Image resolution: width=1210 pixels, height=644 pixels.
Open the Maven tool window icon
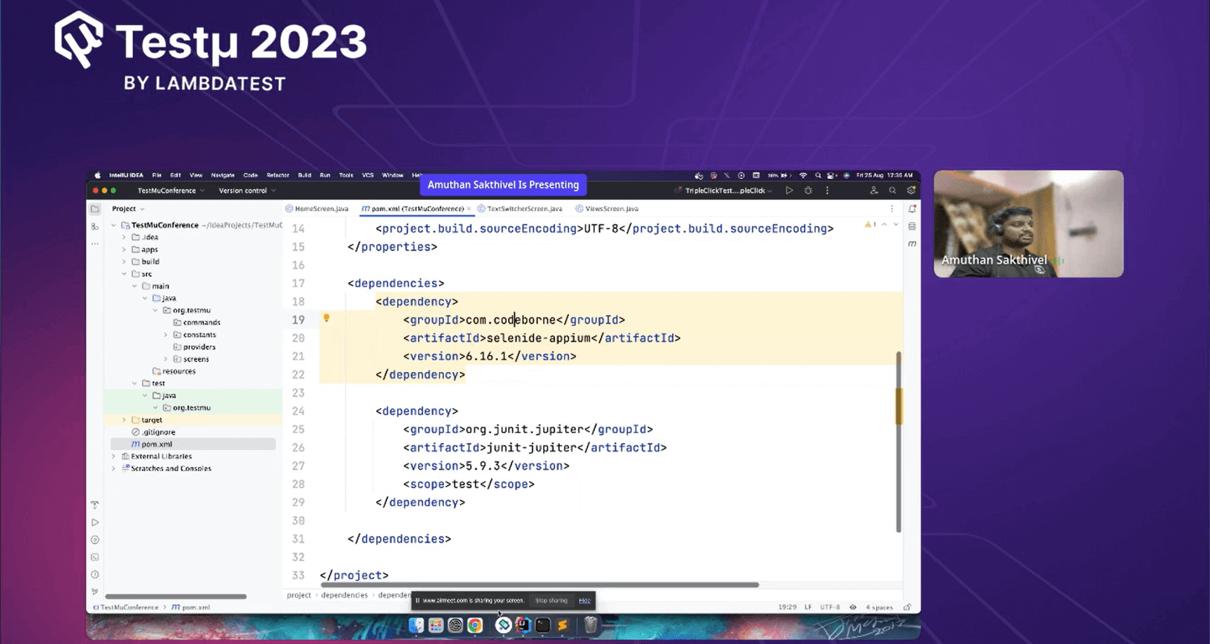pyautogui.click(x=912, y=244)
